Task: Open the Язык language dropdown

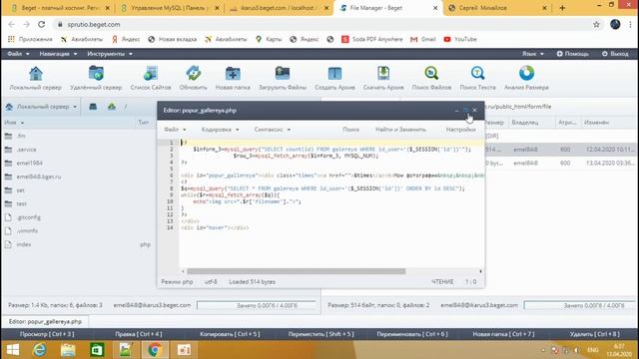Action: coord(533,54)
